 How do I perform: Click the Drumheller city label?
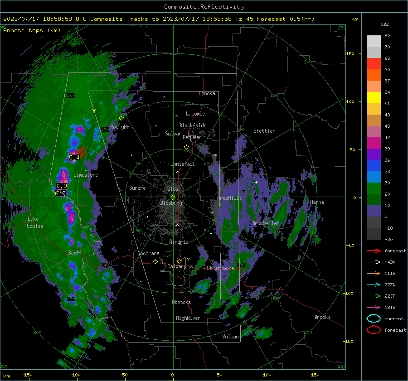266,223
